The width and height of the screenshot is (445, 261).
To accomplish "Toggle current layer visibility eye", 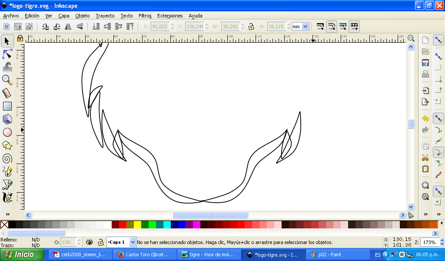I will 90,242.
